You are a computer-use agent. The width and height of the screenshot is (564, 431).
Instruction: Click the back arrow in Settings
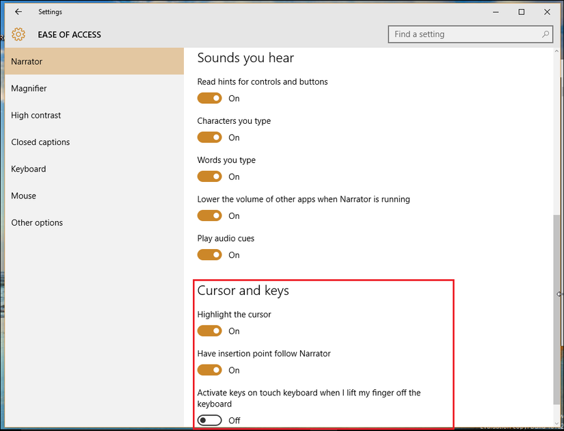pos(18,12)
